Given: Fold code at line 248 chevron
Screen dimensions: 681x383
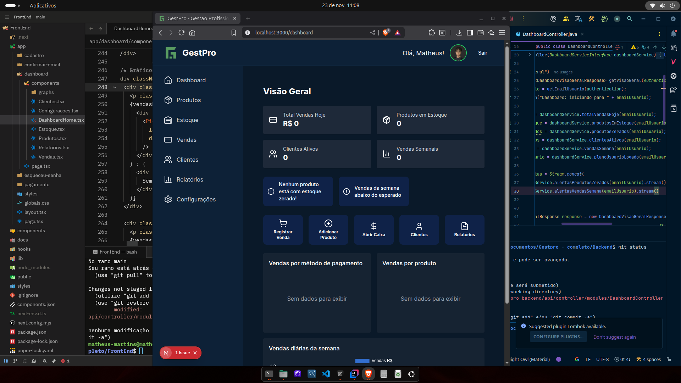Looking at the screenshot, I should click(115, 87).
